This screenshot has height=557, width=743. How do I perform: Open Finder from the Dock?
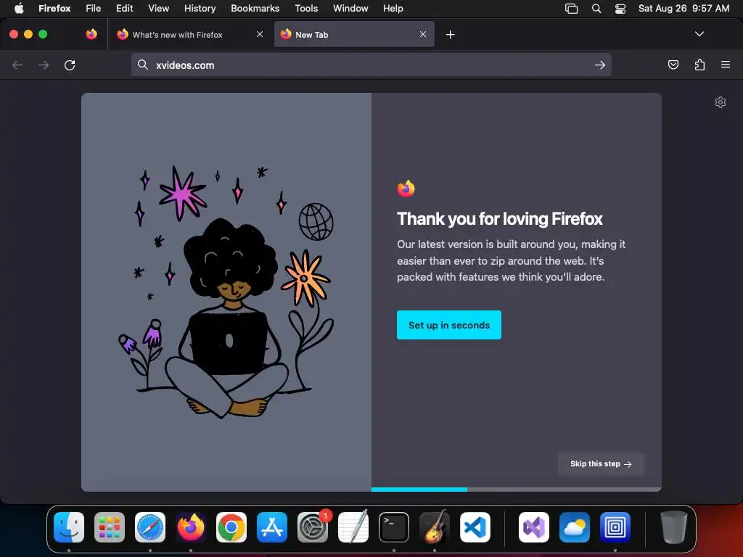pos(69,527)
